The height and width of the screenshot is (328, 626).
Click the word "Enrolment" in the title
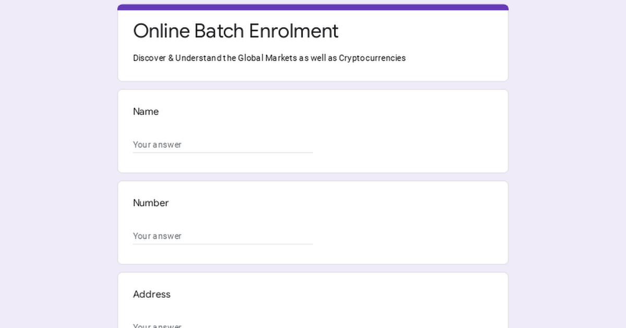(x=294, y=31)
